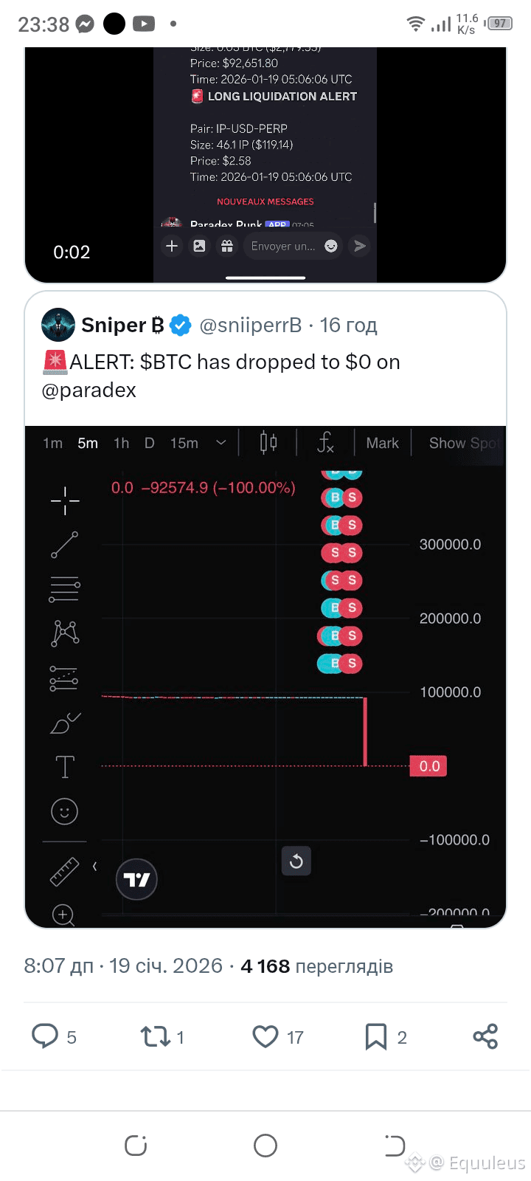The image size is (531, 1181).
Task: Select the crosshair cursor tool
Action: [65, 500]
